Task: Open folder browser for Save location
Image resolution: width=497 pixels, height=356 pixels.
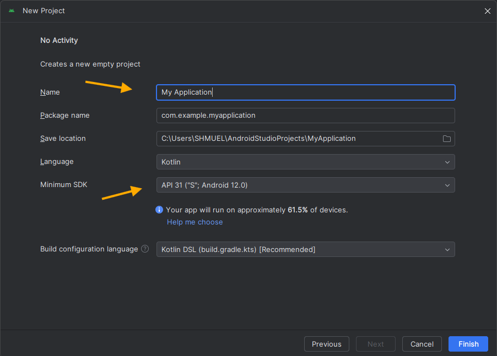Action: (x=447, y=139)
